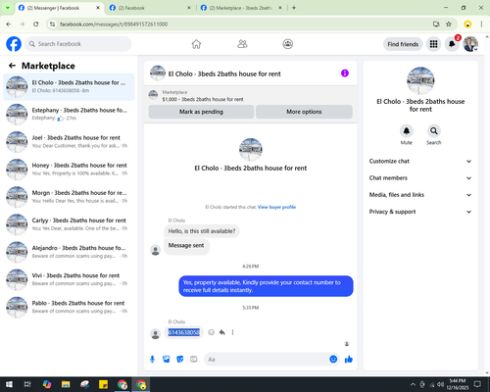Reload the page in browser toolbar
490x392 pixels.
[36, 24]
